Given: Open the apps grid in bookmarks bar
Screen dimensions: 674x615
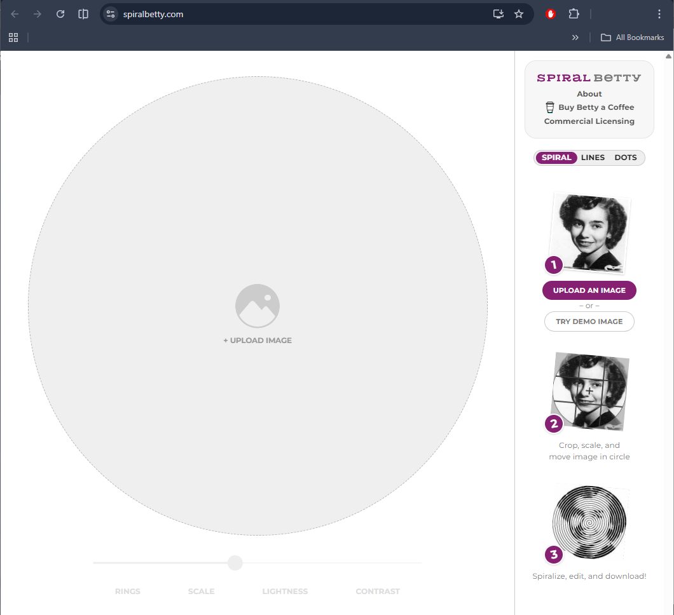Looking at the screenshot, I should (x=13, y=37).
